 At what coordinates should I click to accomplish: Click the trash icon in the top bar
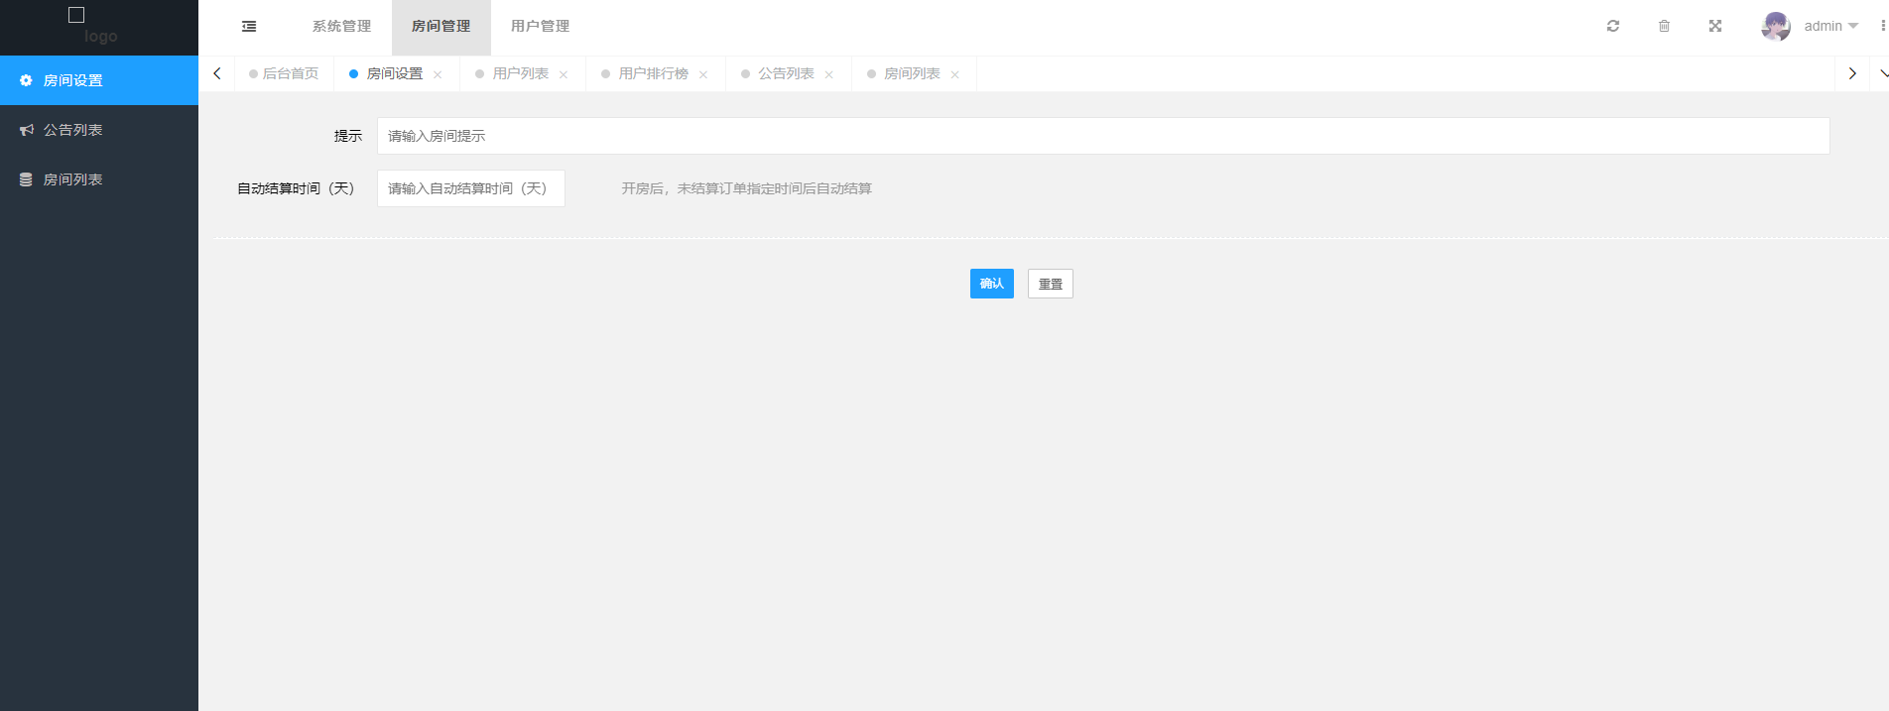click(1664, 26)
